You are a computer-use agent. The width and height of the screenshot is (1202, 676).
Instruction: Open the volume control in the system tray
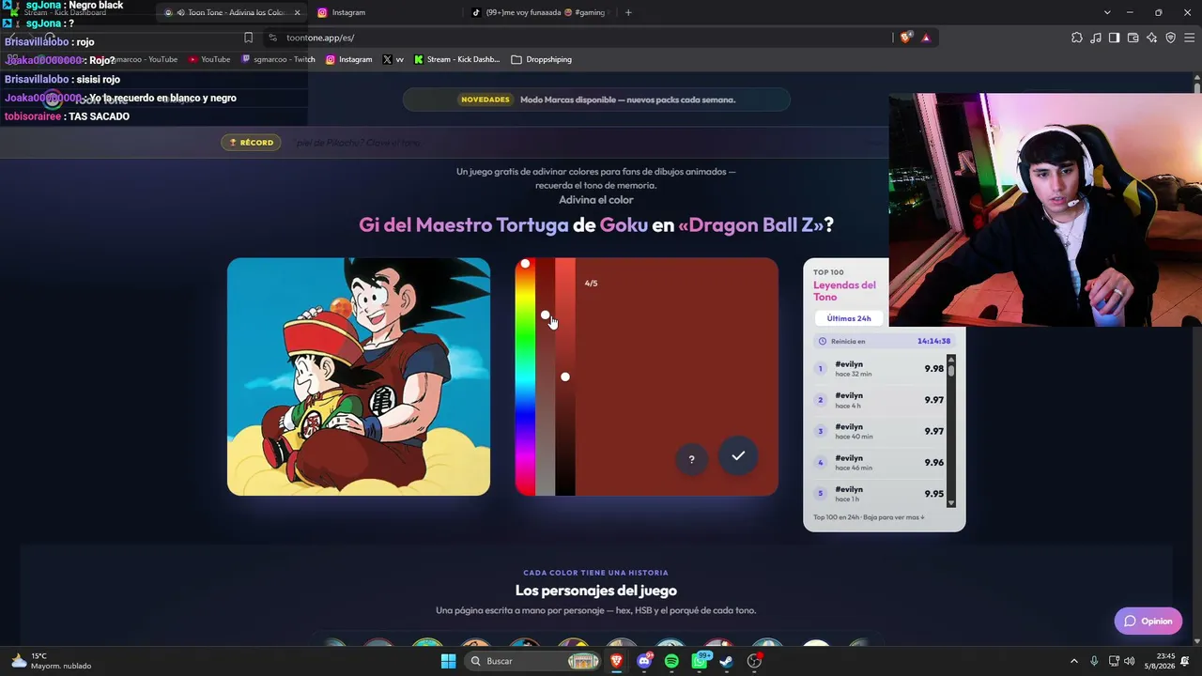tap(1130, 661)
